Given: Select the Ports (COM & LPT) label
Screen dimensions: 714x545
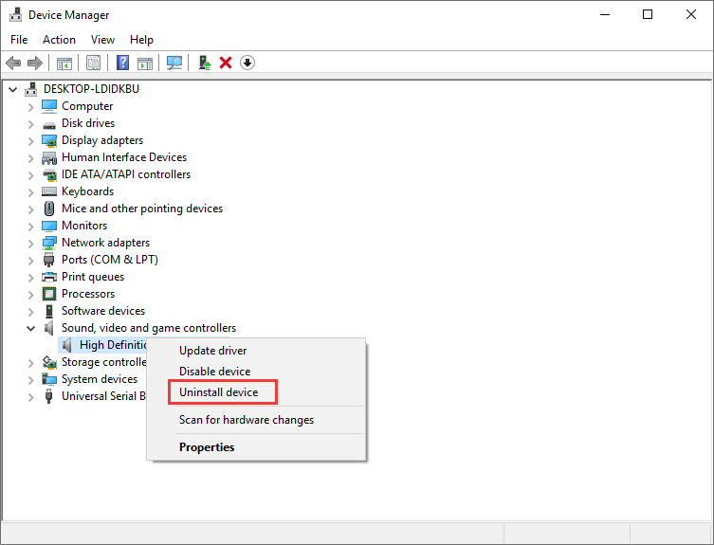Looking at the screenshot, I should pos(110,260).
